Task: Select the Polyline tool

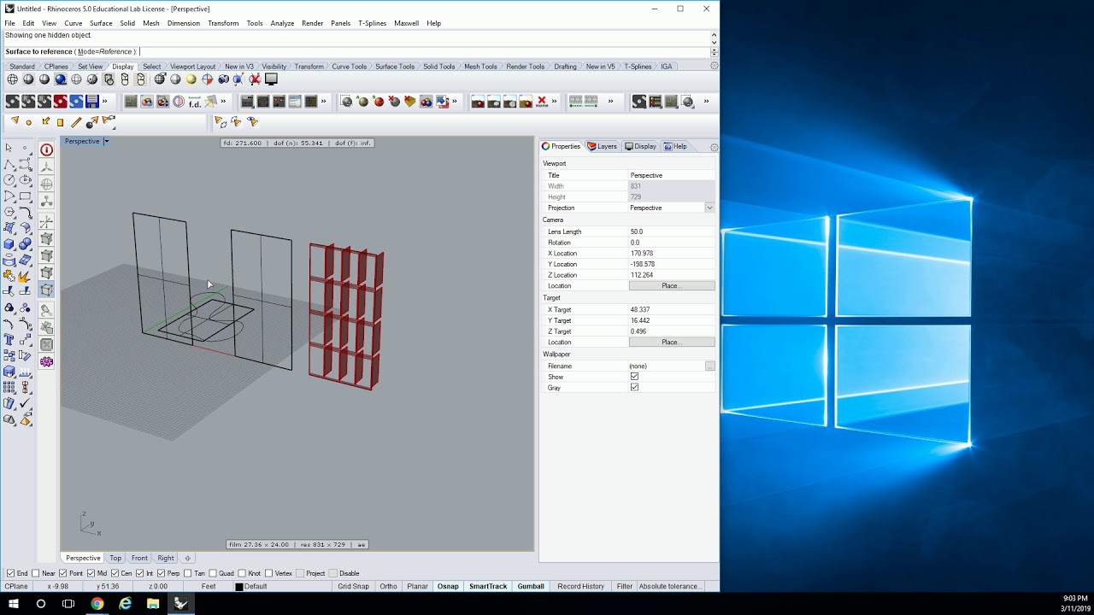Action: (x=9, y=164)
